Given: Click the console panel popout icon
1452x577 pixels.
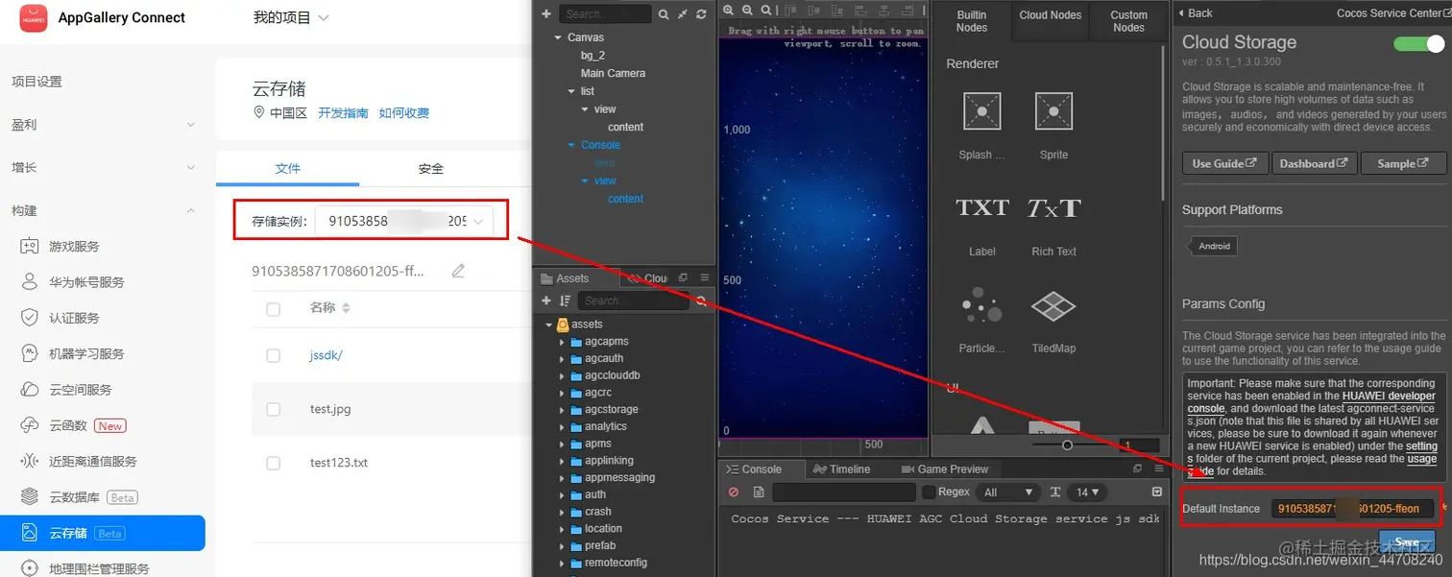Looking at the screenshot, I should pyautogui.click(x=1137, y=469).
